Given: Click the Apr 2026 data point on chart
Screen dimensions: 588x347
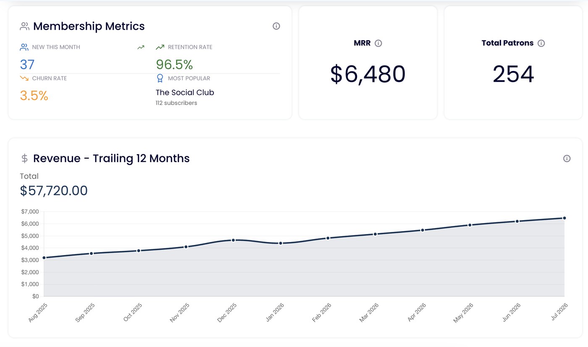Looking at the screenshot, I should coord(423,230).
